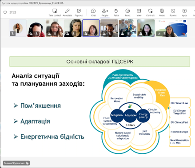Click the Next Generation EU + MFF box
Viewport: 195px width, 168px height.
(x=179, y=141)
